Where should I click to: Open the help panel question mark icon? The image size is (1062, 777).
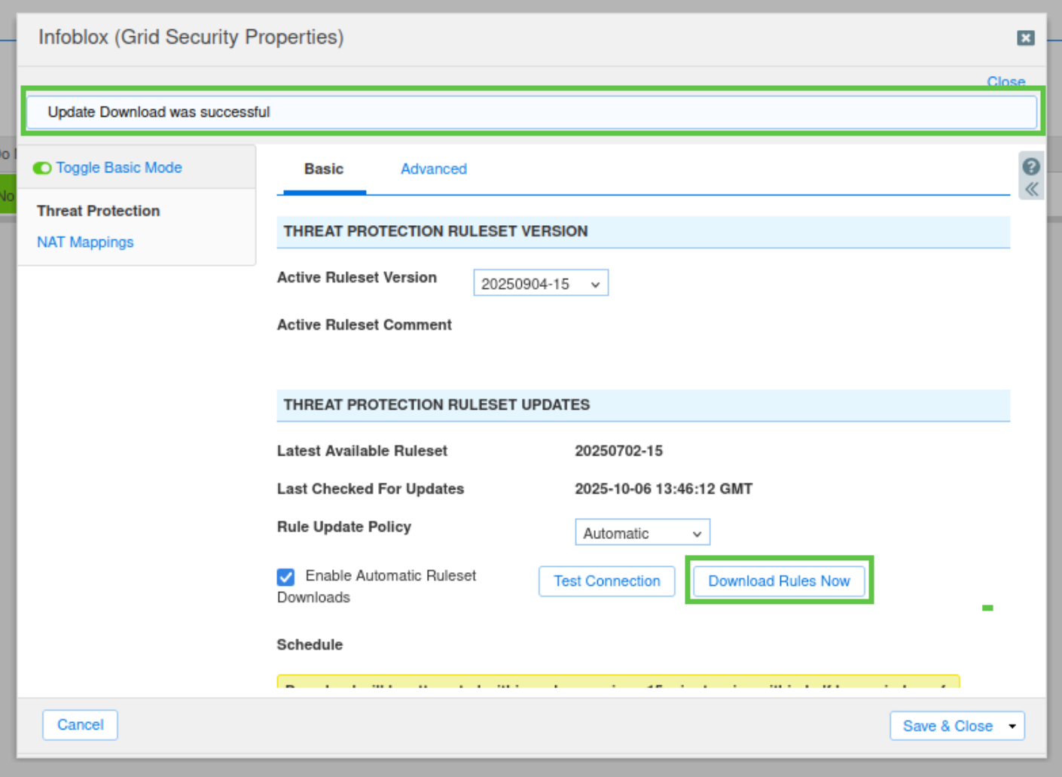[1031, 166]
